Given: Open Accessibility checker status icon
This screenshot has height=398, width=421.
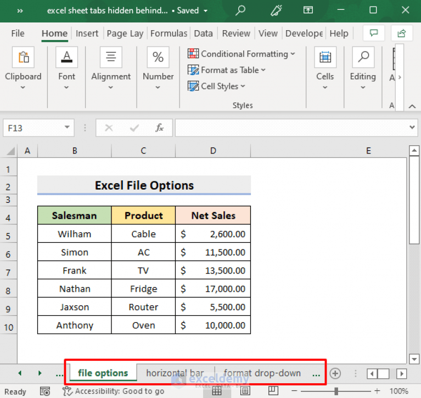Looking at the screenshot, I should click(x=68, y=391).
